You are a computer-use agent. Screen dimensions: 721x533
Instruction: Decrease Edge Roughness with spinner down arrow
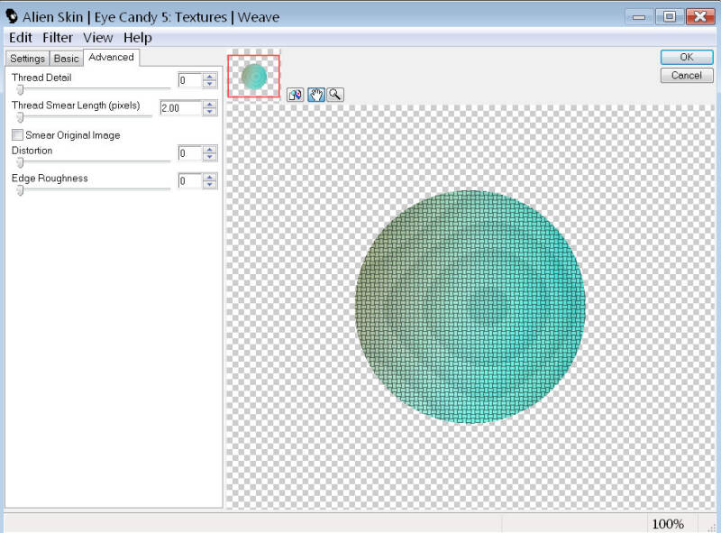tap(210, 185)
